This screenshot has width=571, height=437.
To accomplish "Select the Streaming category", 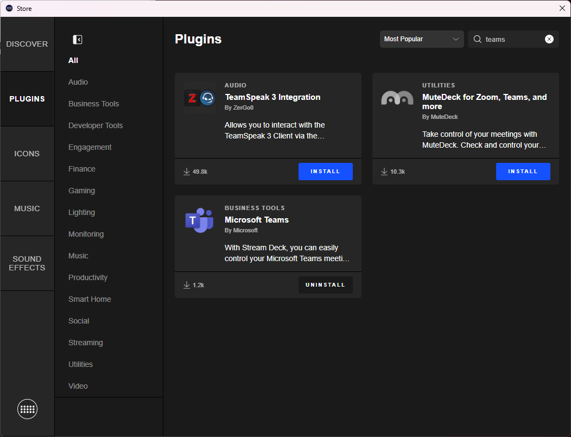I will [x=86, y=343].
